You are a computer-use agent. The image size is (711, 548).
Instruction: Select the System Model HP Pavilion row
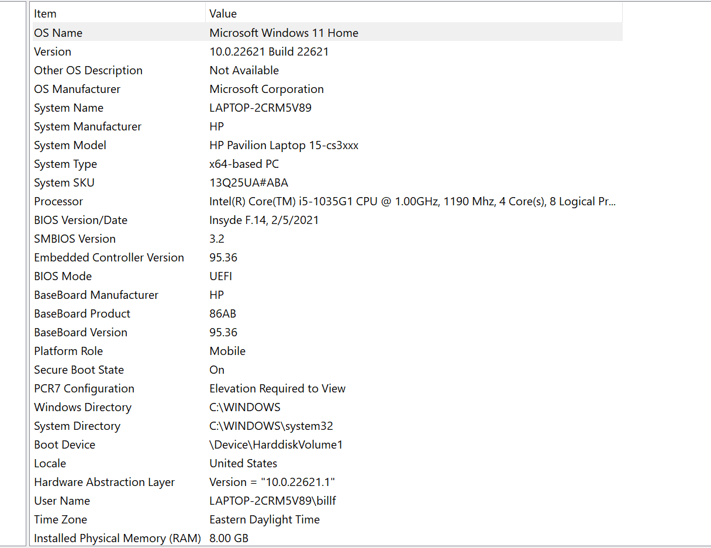175,145
